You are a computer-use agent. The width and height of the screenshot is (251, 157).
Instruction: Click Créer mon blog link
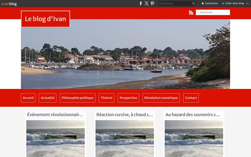point(233,3)
